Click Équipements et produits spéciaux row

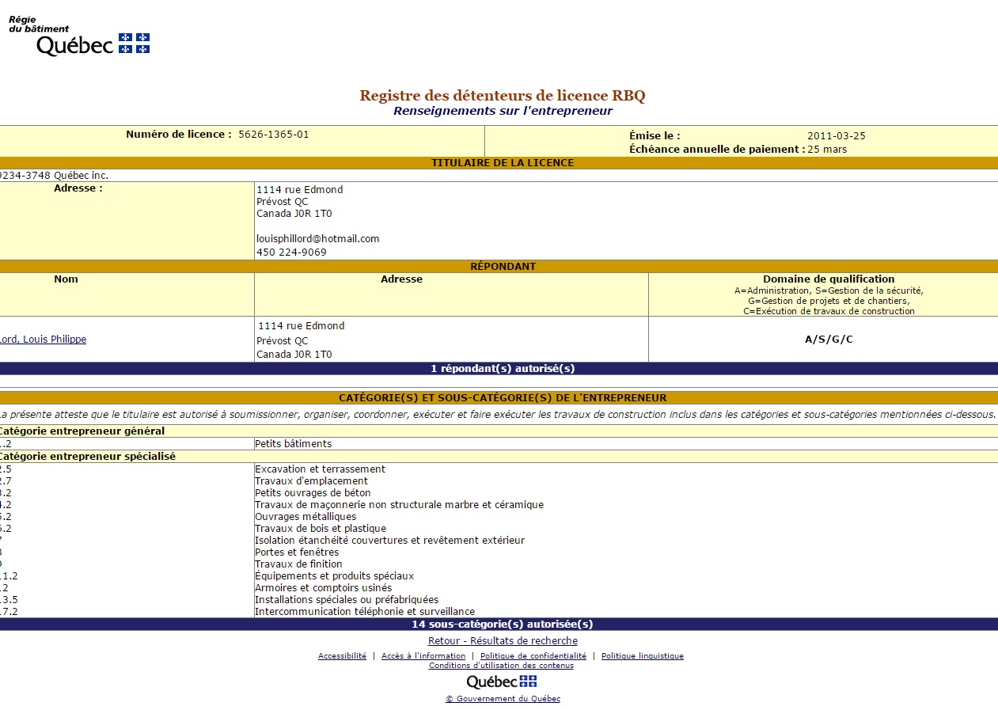pos(499,576)
